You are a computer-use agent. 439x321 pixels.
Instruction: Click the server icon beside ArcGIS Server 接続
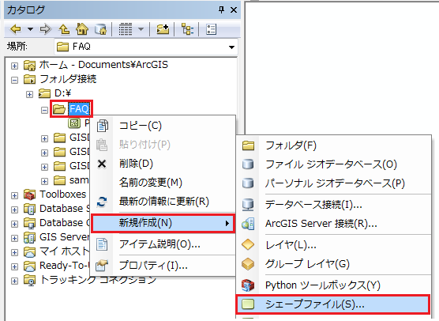pos(249,224)
